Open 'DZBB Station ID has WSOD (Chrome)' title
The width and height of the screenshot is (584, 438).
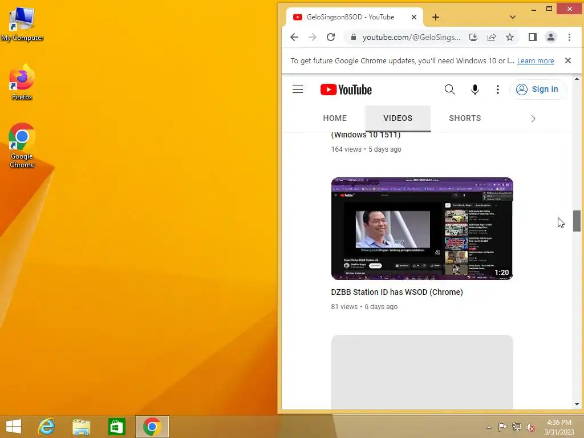pyautogui.click(x=397, y=293)
